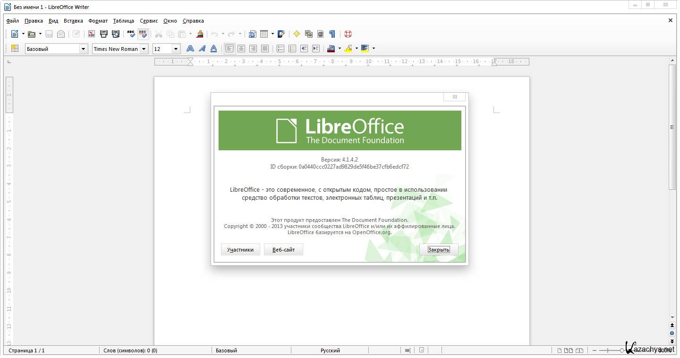Open the Файл menu
The height and width of the screenshot is (358, 680).
coord(13,21)
